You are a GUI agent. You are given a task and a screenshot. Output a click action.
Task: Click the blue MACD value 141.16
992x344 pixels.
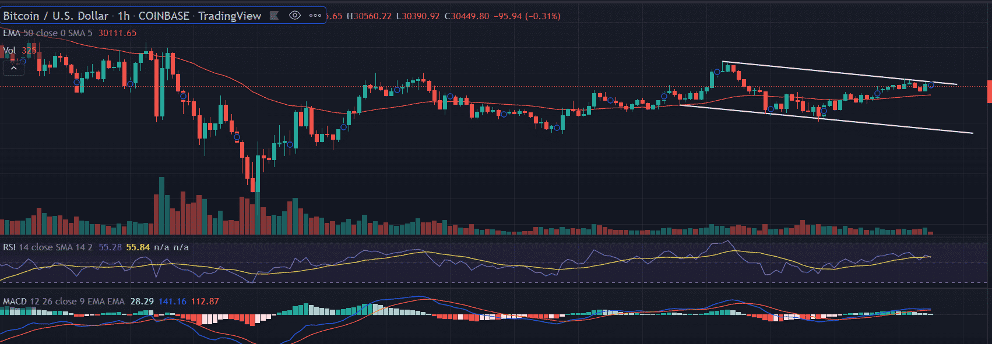pyautogui.click(x=172, y=302)
